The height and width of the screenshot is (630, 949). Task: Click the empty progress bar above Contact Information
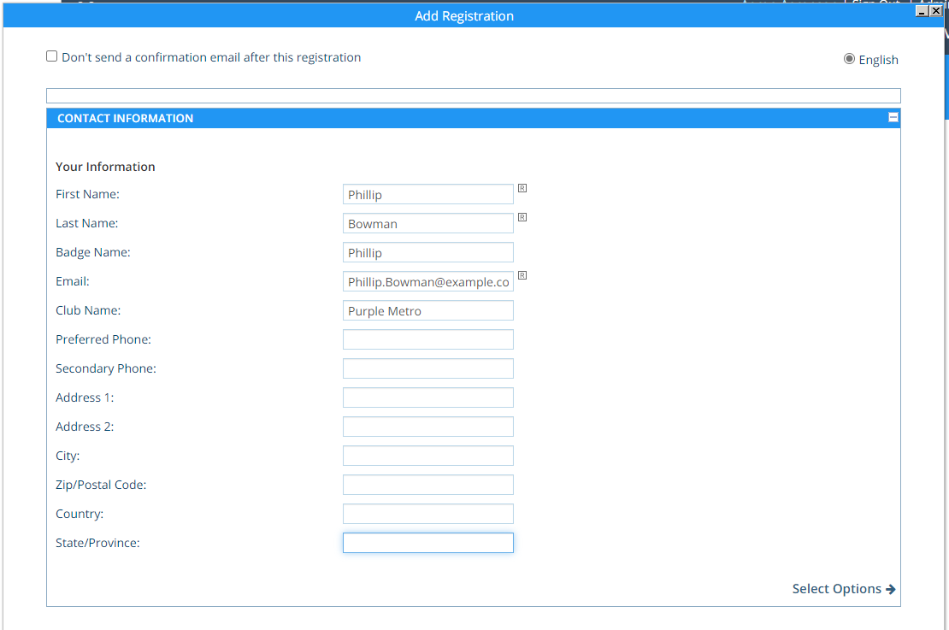coord(473,96)
